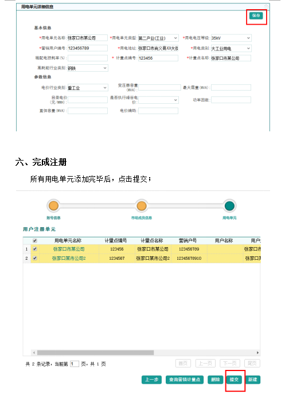Submit registration with the 提交 button
Screen dimensions: 281x394
coord(234,380)
